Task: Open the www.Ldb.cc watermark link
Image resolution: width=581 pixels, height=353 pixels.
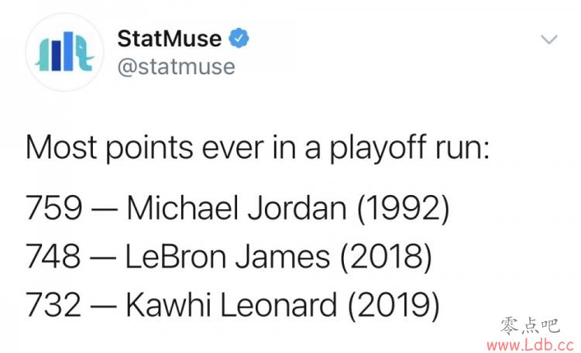Action: click(530, 345)
